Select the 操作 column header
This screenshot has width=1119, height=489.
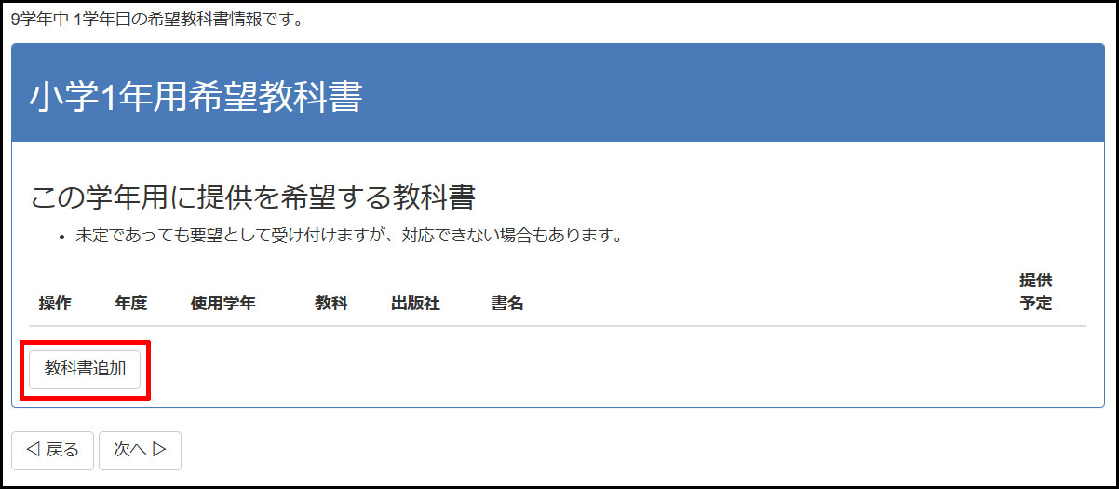(55, 304)
